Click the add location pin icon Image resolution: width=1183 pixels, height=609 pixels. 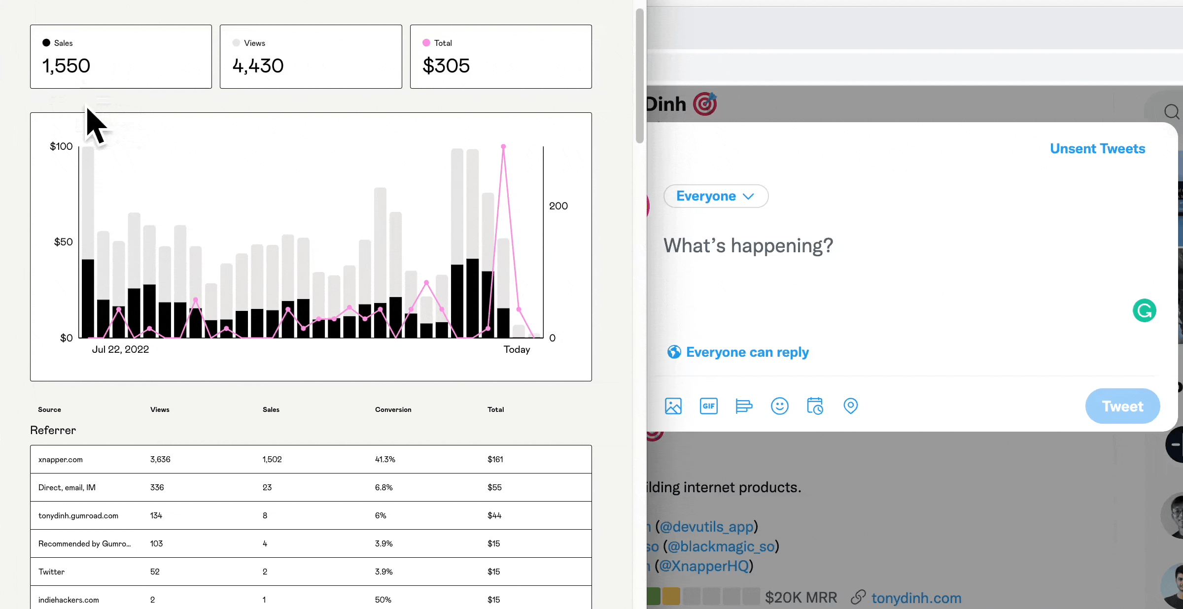850,406
